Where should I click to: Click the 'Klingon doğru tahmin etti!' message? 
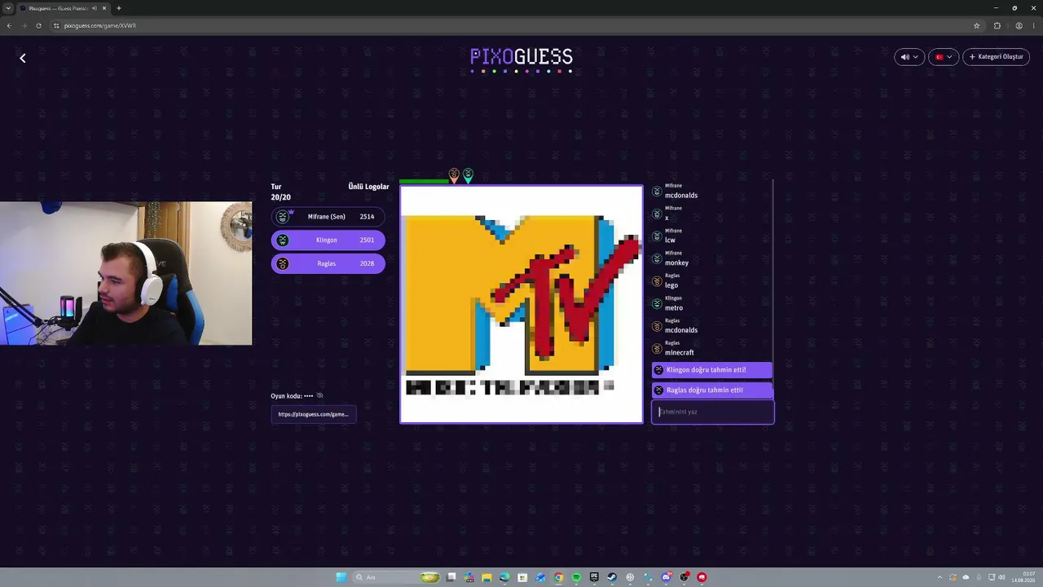711,370
